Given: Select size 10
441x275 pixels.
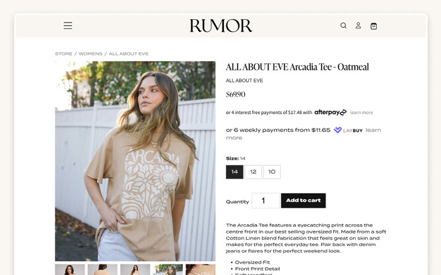Looking at the screenshot, I should pos(272,172).
